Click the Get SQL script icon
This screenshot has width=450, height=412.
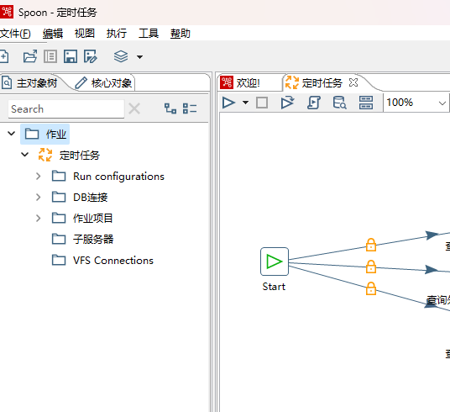[314, 103]
